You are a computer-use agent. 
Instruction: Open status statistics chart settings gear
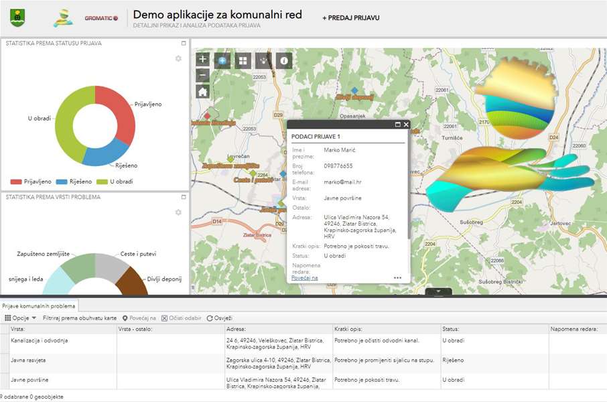pyautogui.click(x=178, y=59)
